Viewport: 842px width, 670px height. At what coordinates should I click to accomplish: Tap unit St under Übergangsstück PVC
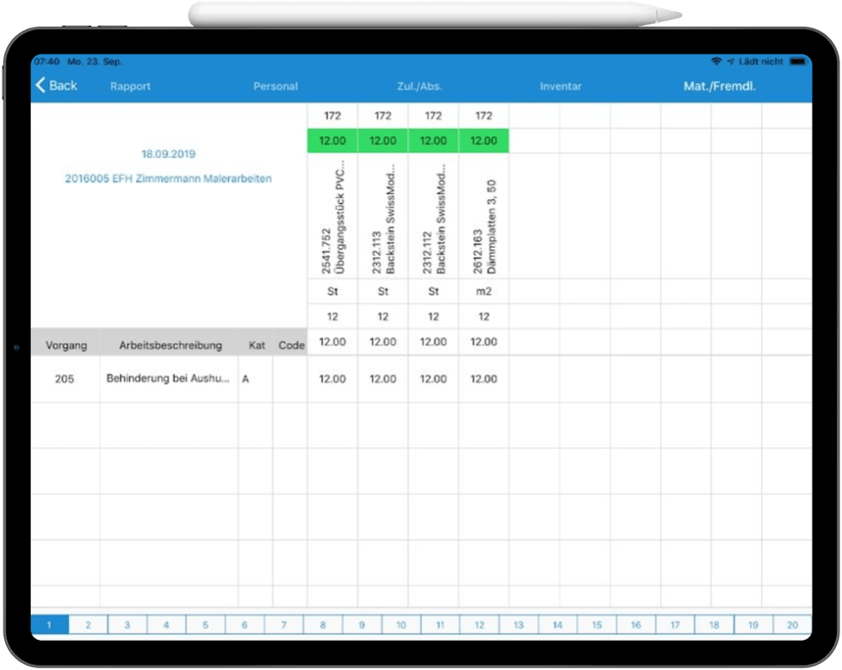coord(332,291)
